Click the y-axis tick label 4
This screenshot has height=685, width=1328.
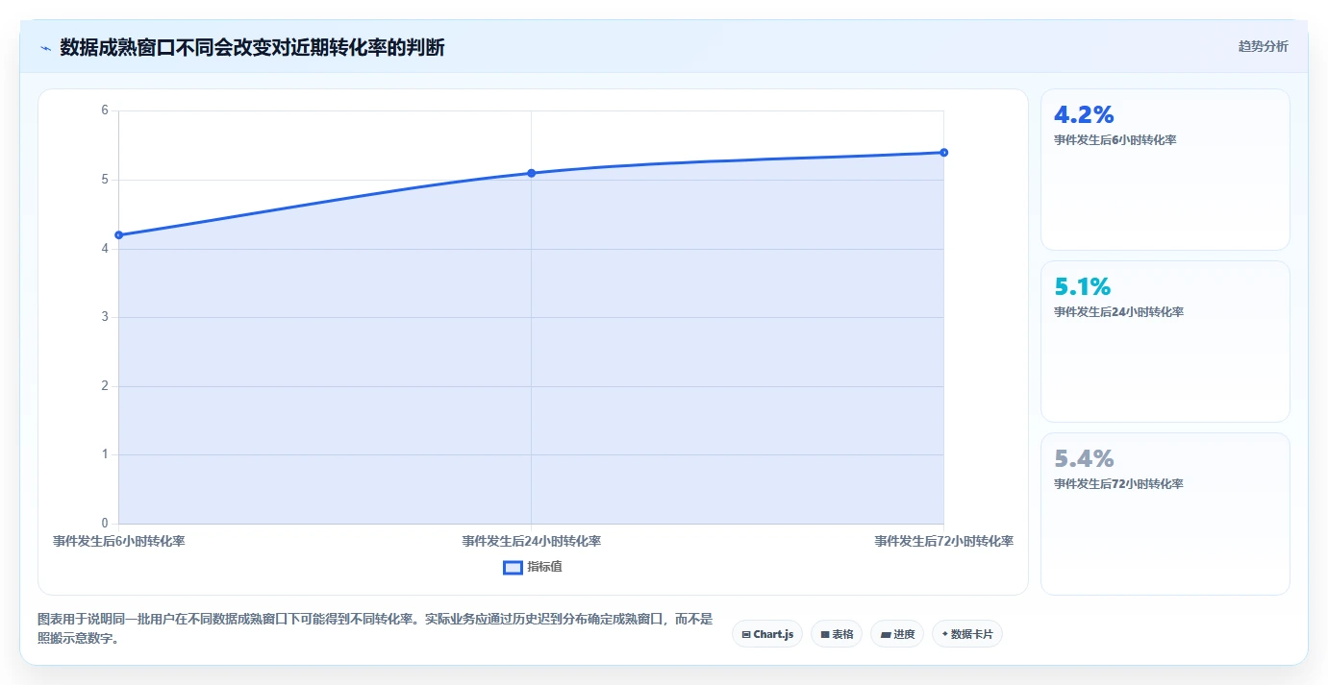pyautogui.click(x=105, y=249)
